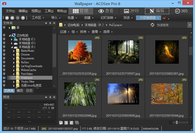This screenshot has width=195, height=133.
Task: Open the 文件(F) menu
Action: (10, 11)
